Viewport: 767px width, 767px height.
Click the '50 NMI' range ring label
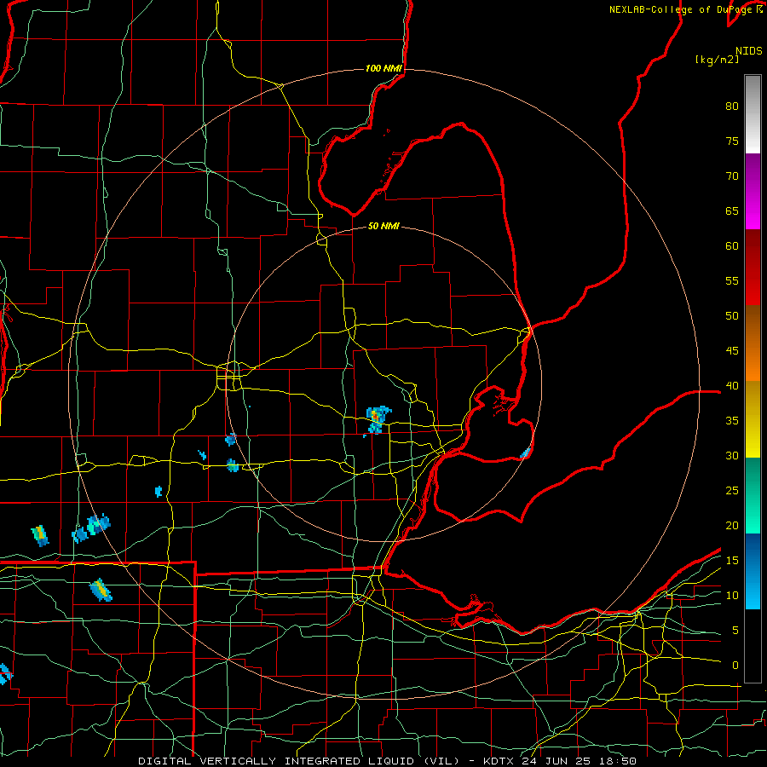point(383,226)
